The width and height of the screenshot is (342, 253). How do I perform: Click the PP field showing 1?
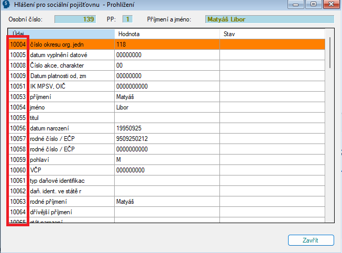127,19
